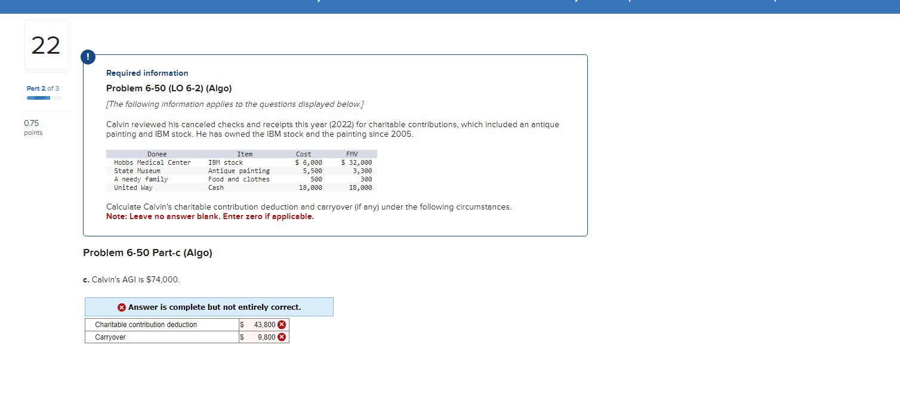The image size is (900, 394).
Task: Click the '0.75 points' text
Action: click(x=33, y=128)
